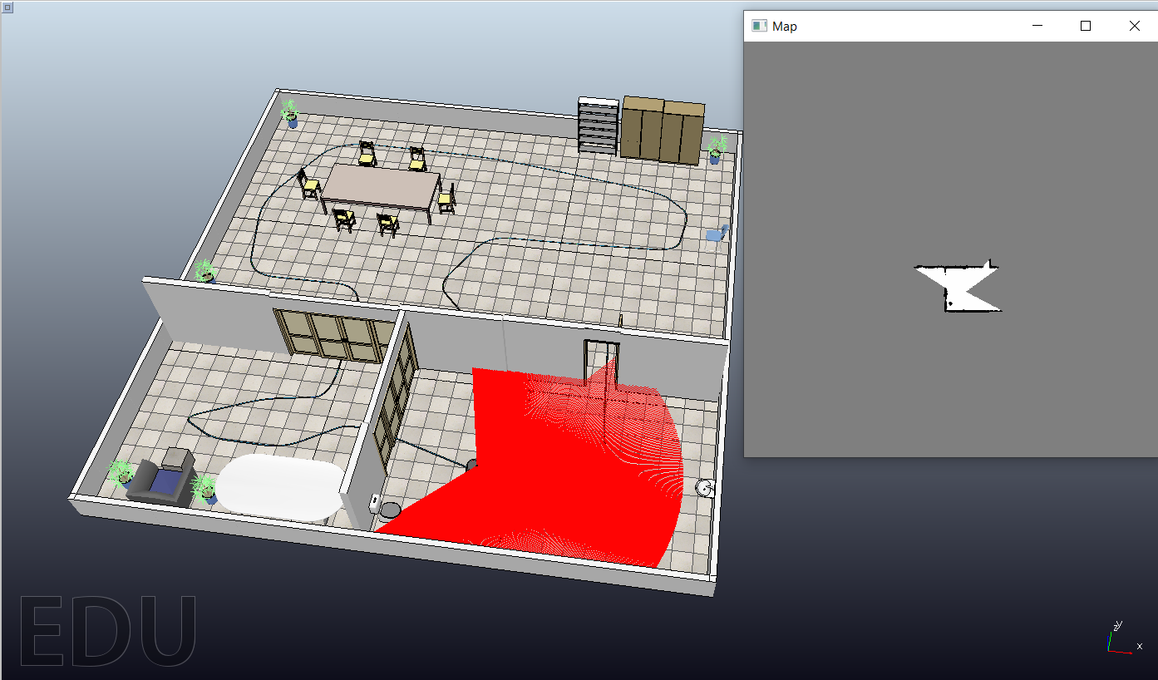Select the plant beside the brown wardrobe
1158x680 pixels.
tap(716, 150)
